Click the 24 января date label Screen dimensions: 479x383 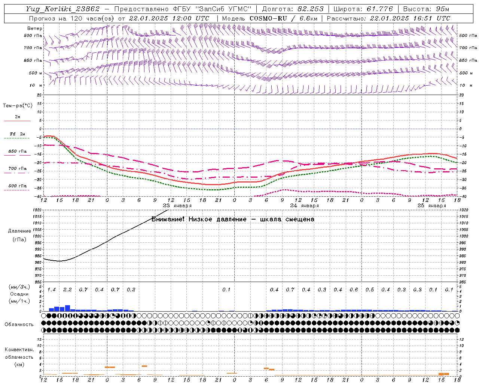pos(304,206)
